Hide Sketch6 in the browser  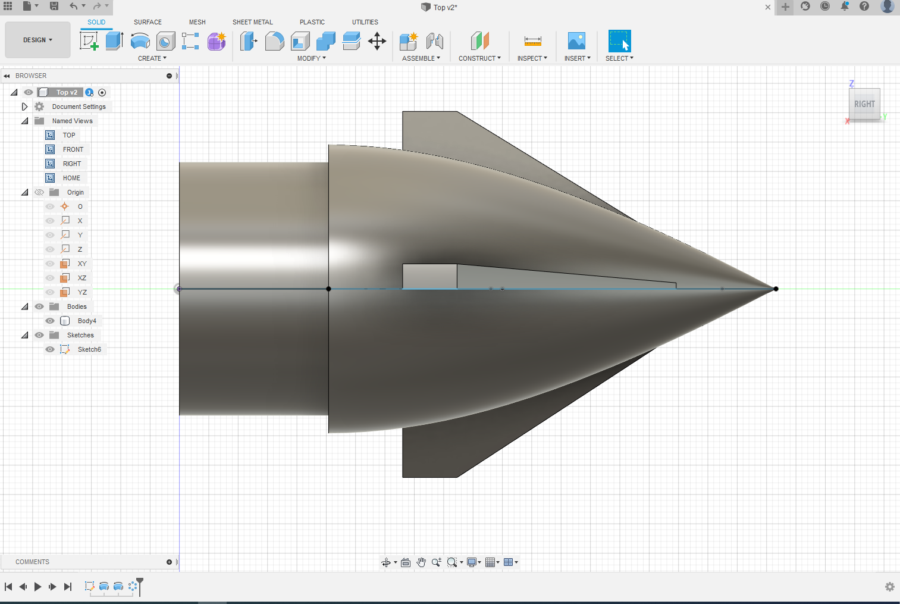50,349
